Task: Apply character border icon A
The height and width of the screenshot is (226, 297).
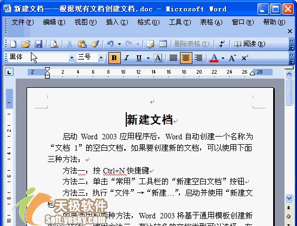Action: pyautogui.click(x=158, y=58)
